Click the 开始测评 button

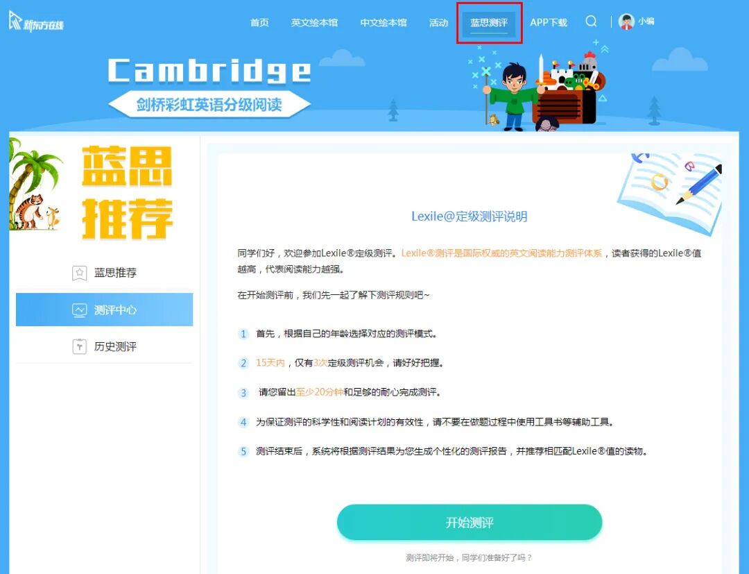click(469, 523)
